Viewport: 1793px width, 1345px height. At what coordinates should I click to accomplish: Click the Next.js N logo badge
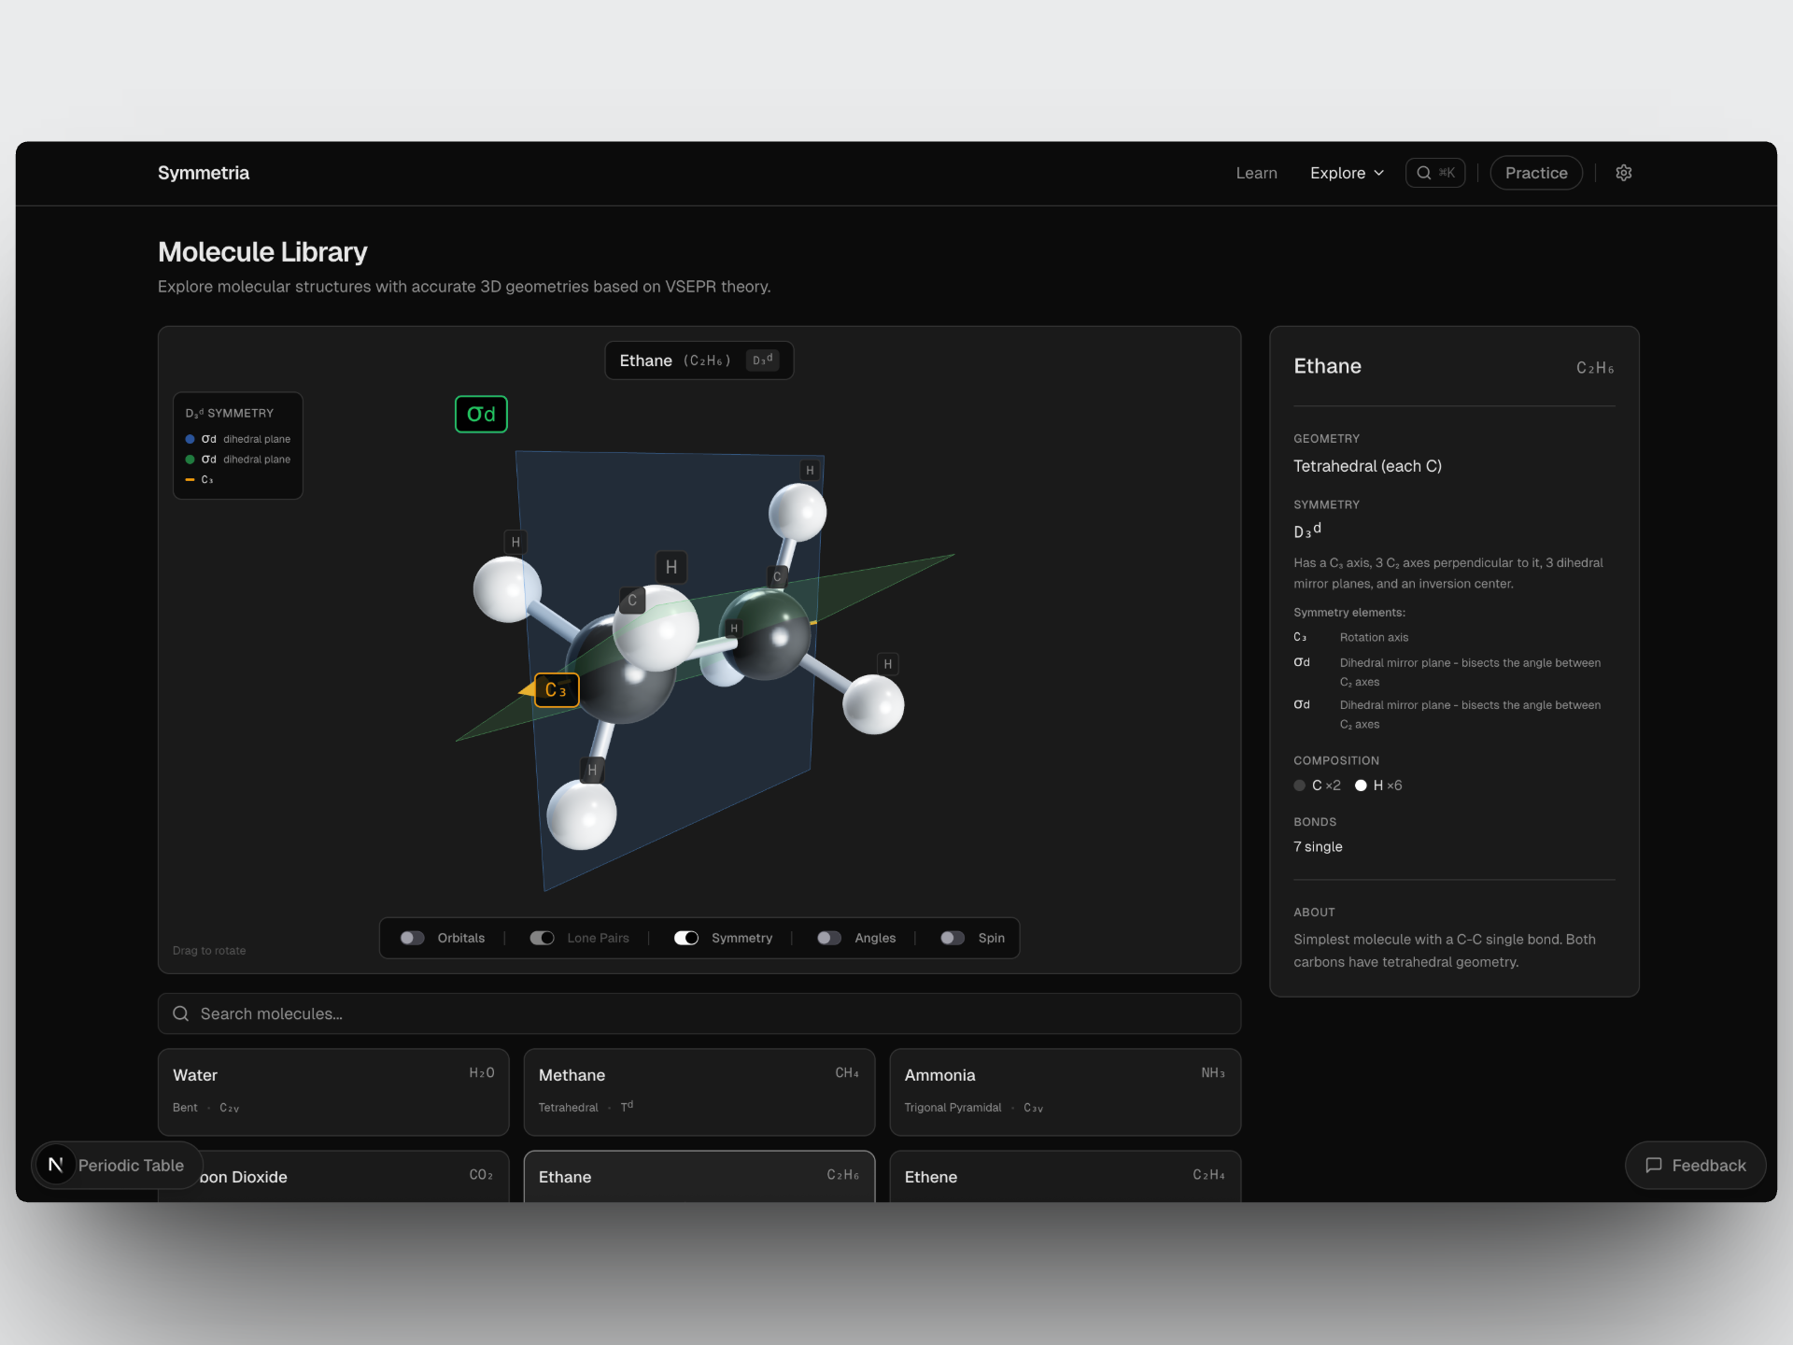point(56,1165)
